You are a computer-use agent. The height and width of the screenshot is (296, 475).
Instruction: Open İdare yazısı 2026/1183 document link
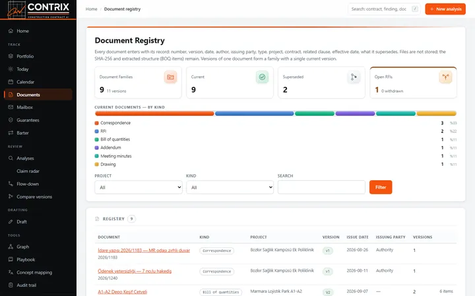pos(144,251)
